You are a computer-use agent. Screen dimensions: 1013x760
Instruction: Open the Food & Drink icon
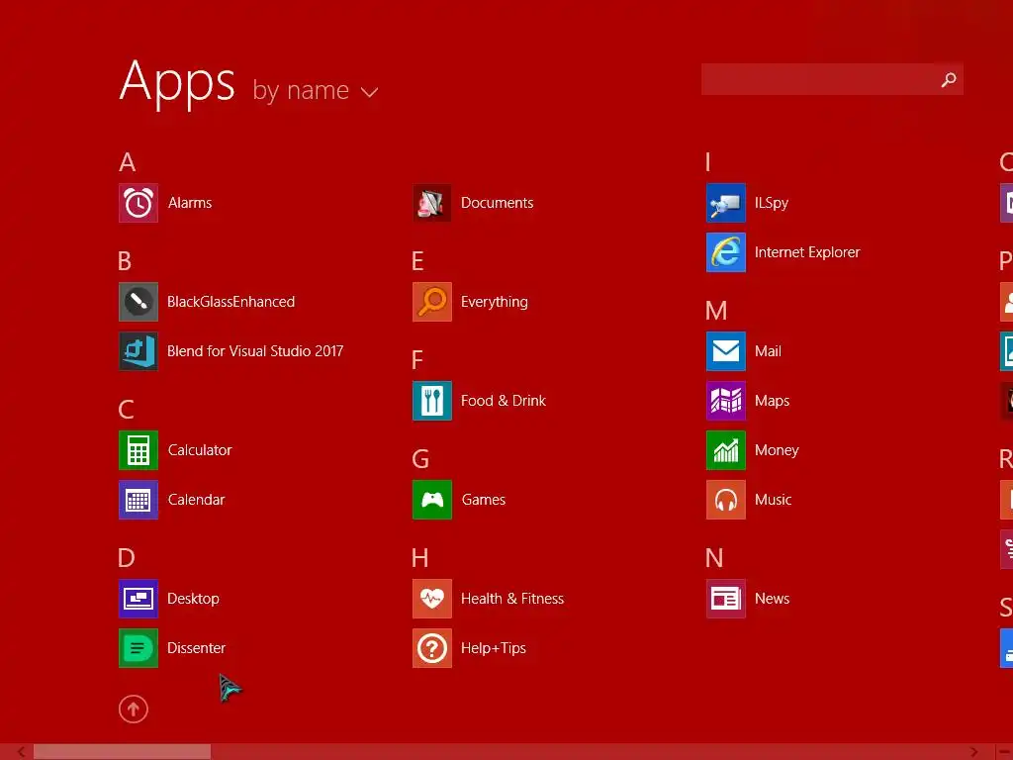(x=432, y=401)
